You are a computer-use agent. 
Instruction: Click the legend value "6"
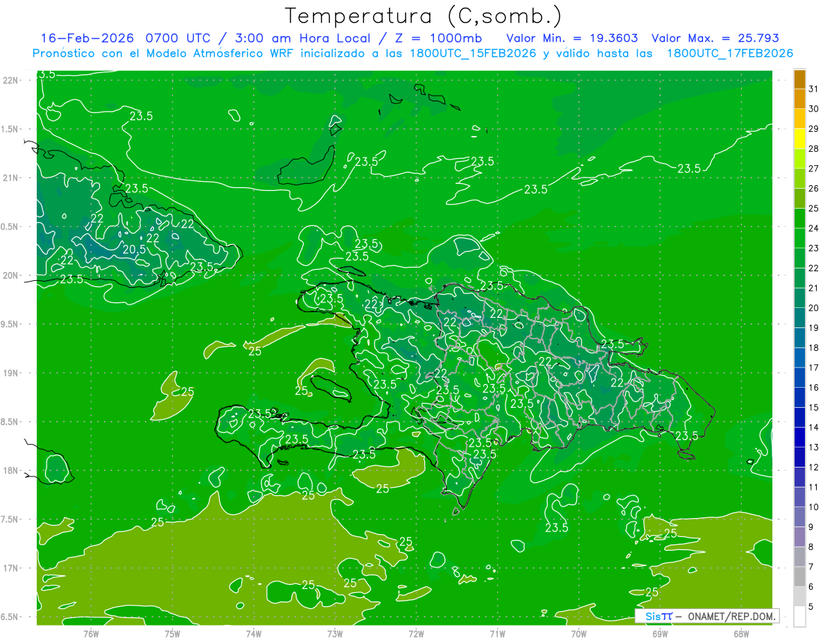click(x=811, y=587)
